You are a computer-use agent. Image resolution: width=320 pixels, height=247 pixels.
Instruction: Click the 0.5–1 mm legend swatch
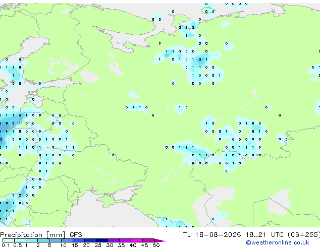[20, 240]
